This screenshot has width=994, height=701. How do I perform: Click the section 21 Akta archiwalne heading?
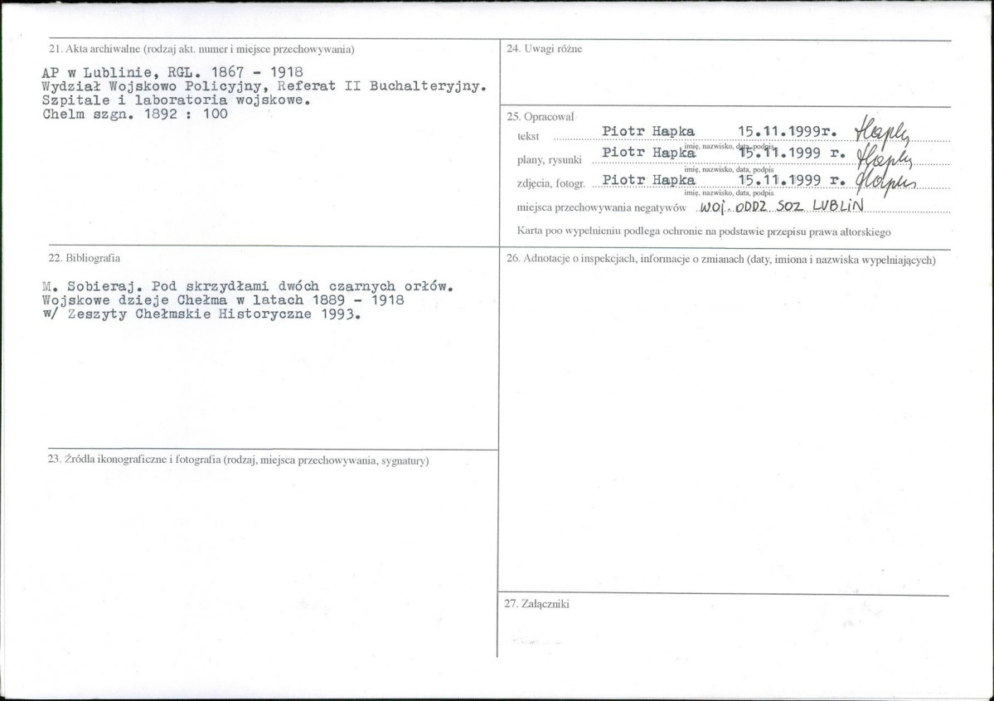tap(201, 49)
